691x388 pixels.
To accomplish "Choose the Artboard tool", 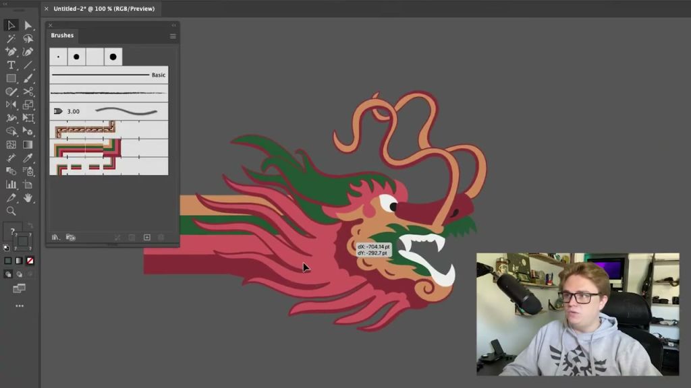I will [x=28, y=185].
